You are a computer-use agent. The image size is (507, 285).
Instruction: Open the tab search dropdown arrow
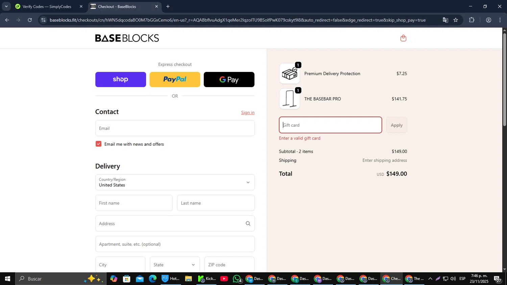tap(6, 6)
